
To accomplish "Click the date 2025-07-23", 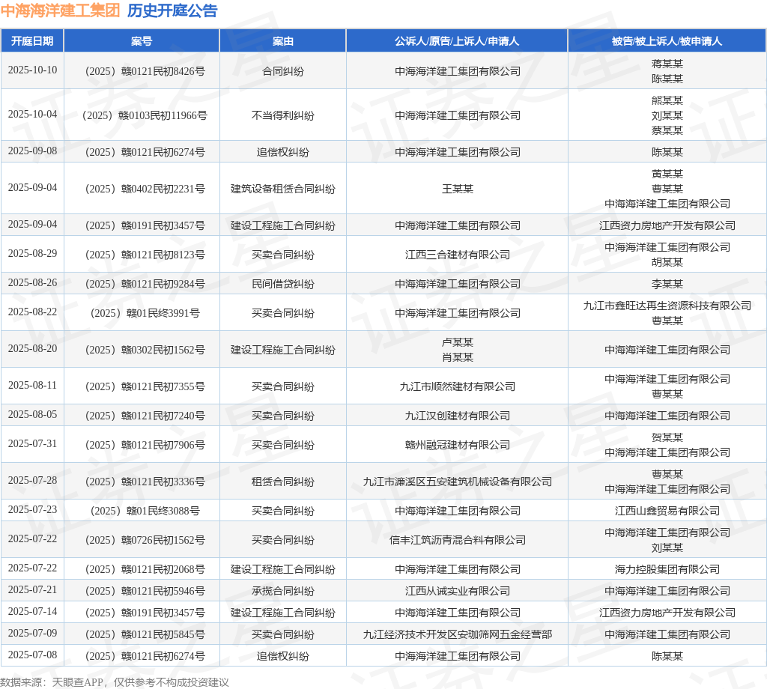I will tap(32, 509).
